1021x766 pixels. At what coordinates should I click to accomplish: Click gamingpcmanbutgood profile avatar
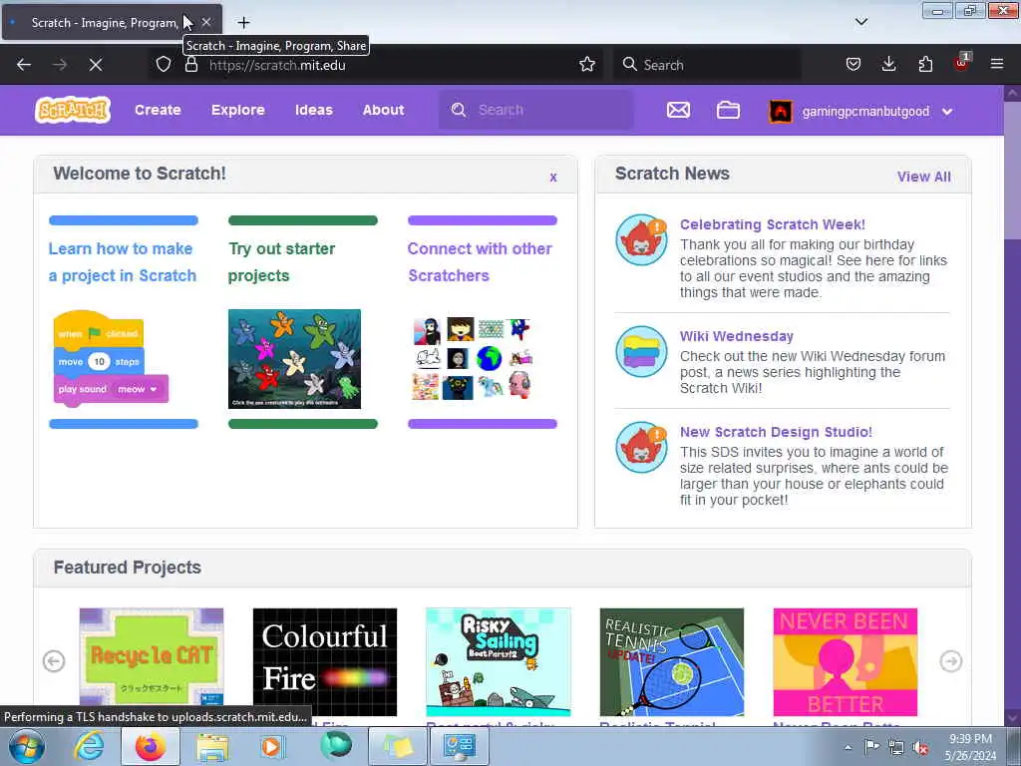[780, 112]
